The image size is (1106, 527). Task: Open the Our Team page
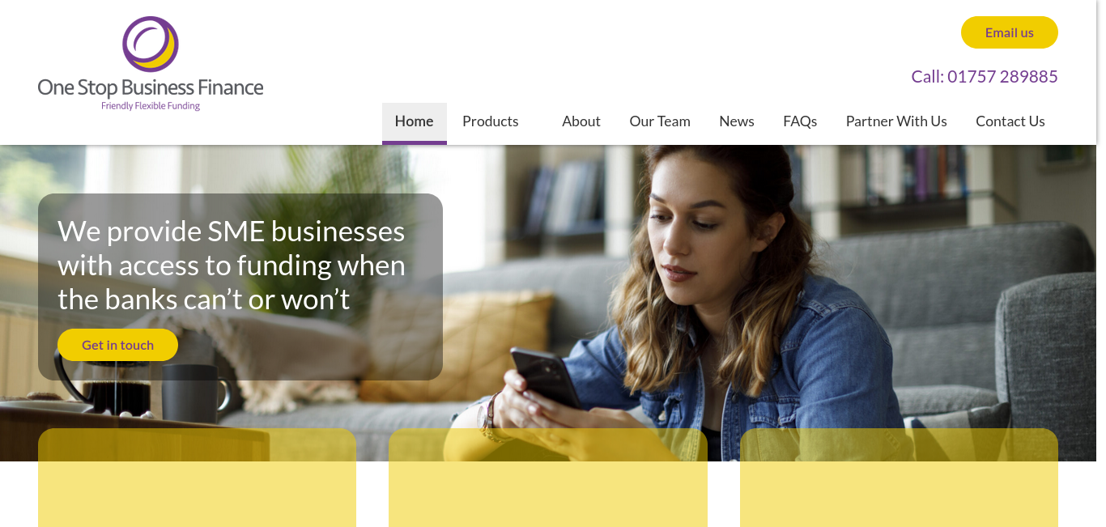point(660,121)
